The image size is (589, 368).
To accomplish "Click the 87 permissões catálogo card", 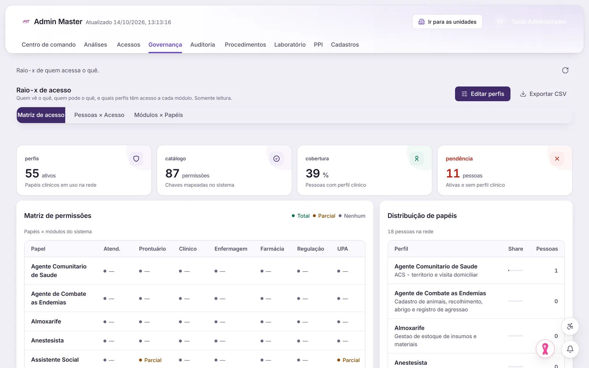I will click(224, 170).
